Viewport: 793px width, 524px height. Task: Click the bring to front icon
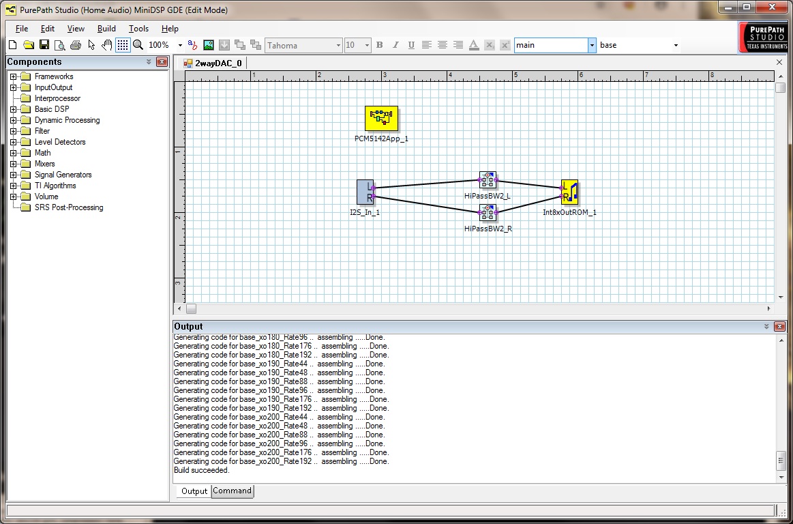(x=240, y=45)
